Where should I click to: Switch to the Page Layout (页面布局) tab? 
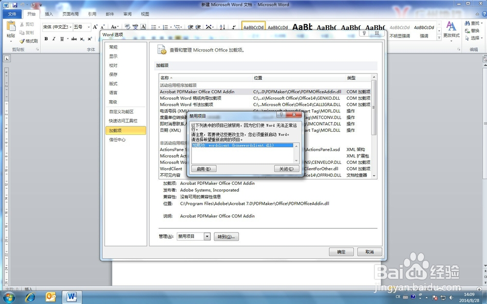tap(71, 14)
